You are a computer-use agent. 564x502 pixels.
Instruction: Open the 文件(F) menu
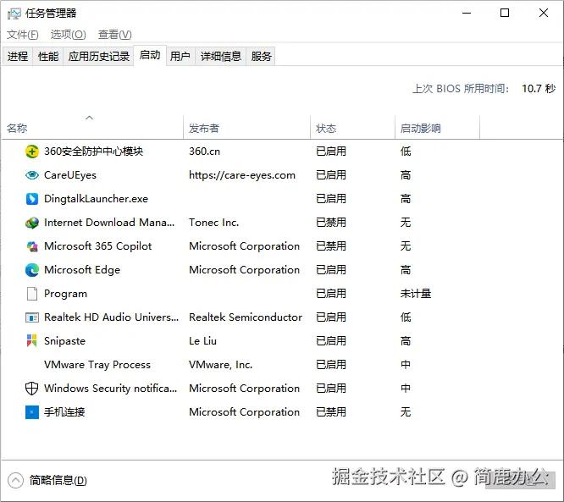[22, 35]
